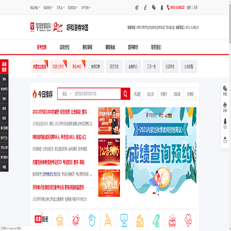Click the 华图教育 logo
Image resolution: width=231 pixels, height=231 pixels.
click(40, 27)
